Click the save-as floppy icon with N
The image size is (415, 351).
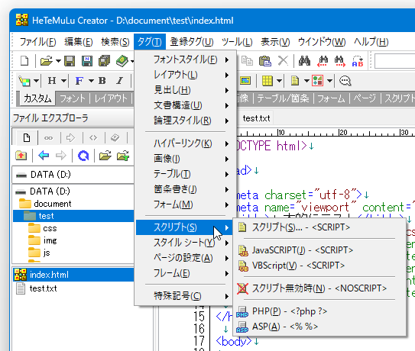pos(87,61)
